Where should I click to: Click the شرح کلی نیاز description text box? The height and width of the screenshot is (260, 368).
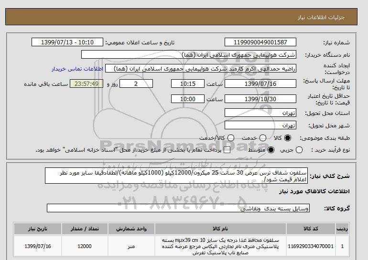point(176,176)
